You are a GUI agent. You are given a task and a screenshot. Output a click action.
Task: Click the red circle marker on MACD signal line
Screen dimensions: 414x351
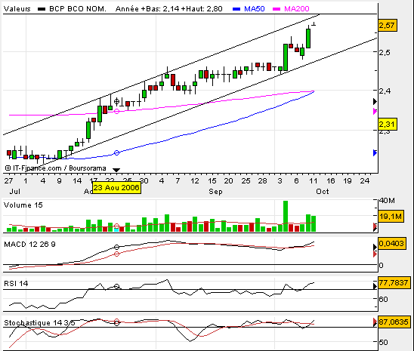tap(116, 254)
